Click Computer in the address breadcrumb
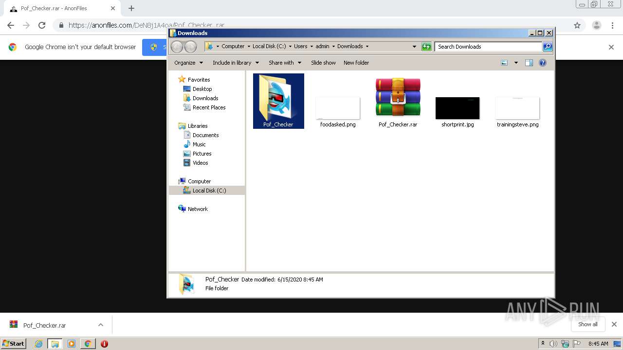Image resolution: width=623 pixels, height=350 pixels. (233, 47)
